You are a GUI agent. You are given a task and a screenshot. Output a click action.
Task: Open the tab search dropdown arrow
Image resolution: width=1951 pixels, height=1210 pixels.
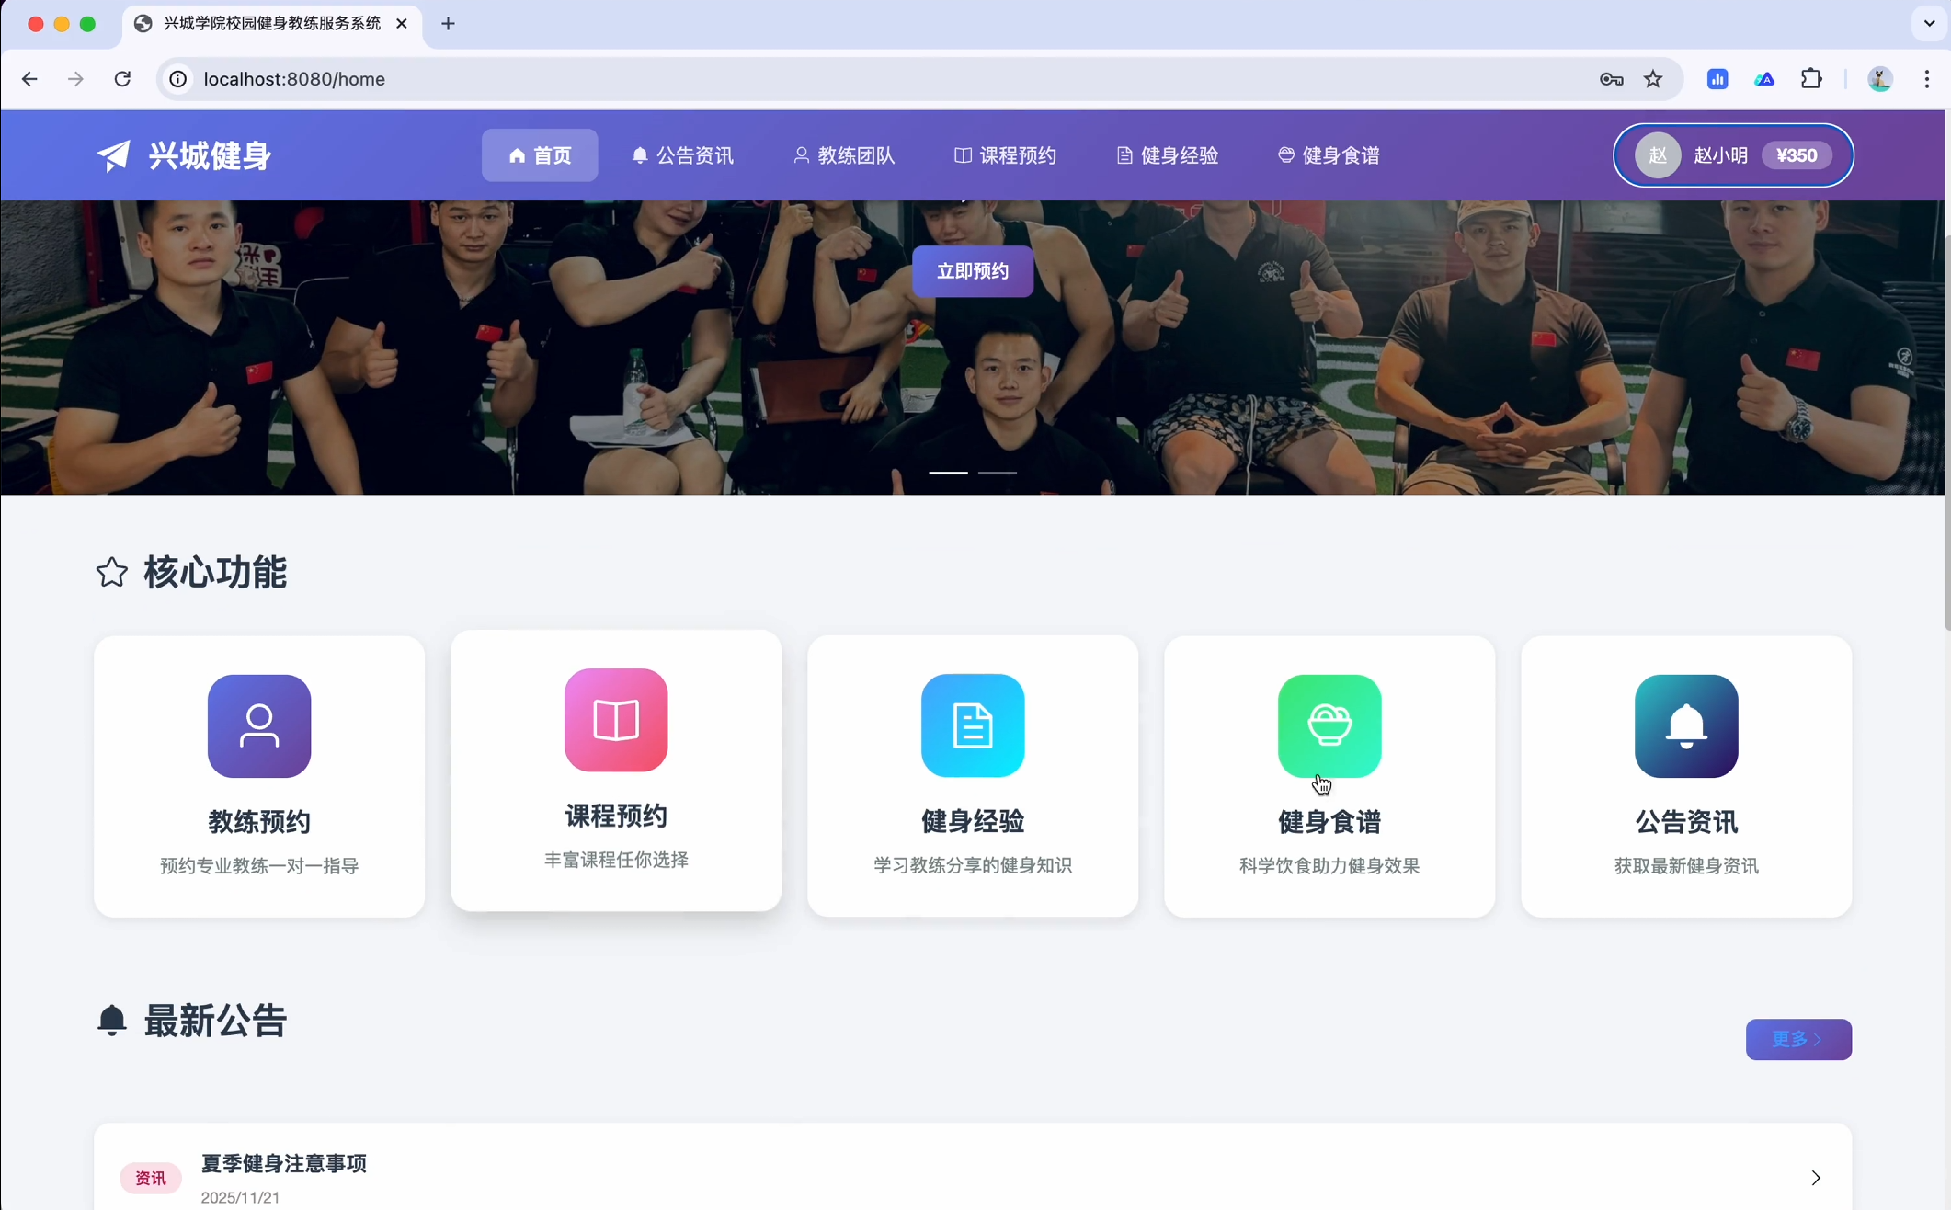(x=1929, y=23)
